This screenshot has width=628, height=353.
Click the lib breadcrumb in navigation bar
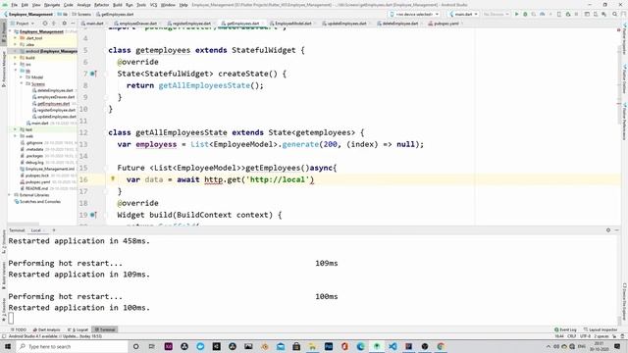pyautogui.click(x=63, y=14)
